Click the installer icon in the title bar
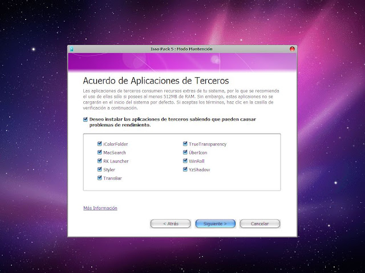Image resolution: width=365 pixels, height=273 pixels. 72,49
